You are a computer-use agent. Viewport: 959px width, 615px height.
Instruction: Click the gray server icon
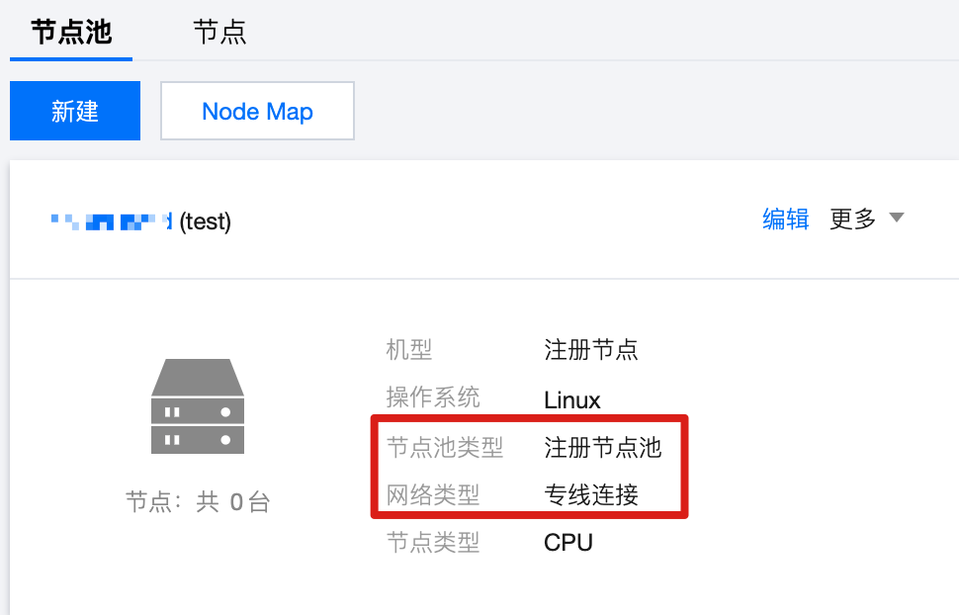click(x=198, y=406)
